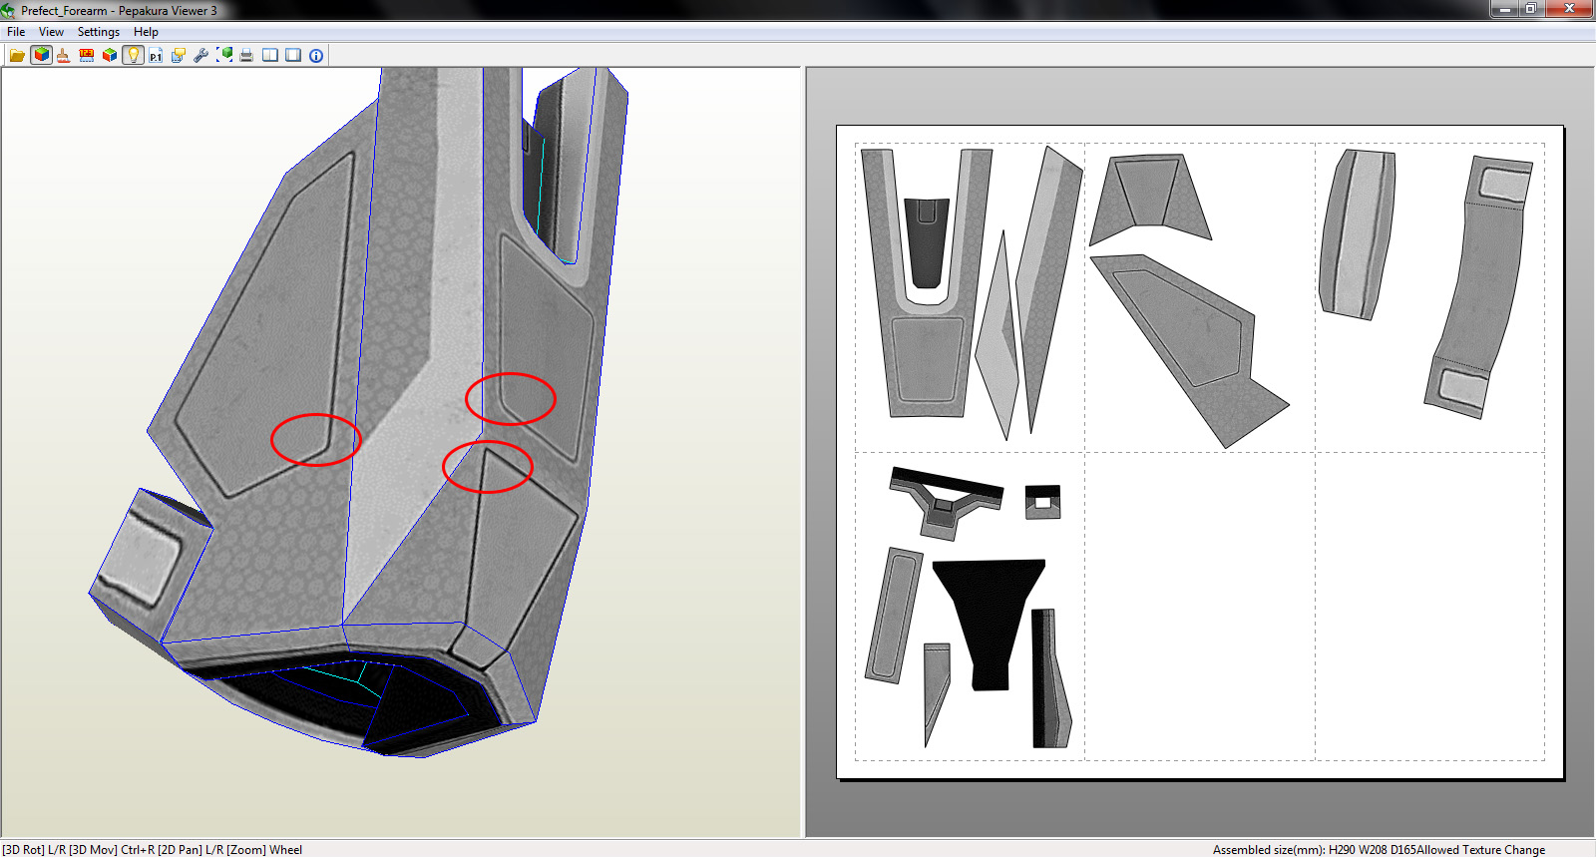Image resolution: width=1596 pixels, height=858 pixels.
Task: Close the Pepakura Viewer window
Action: pos(1569,9)
